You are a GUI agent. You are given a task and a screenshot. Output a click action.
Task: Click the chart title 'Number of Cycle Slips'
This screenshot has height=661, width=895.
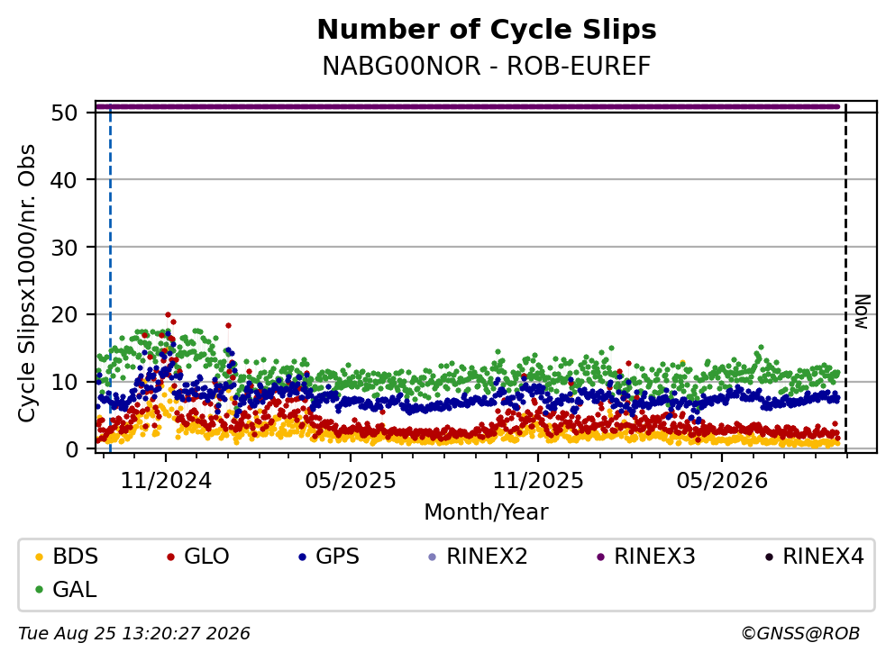point(487,30)
